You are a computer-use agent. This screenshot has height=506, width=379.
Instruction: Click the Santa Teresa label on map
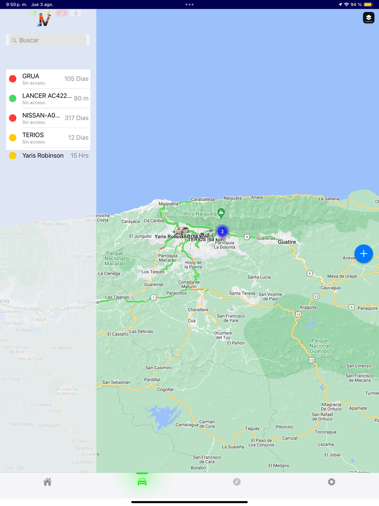(x=242, y=294)
